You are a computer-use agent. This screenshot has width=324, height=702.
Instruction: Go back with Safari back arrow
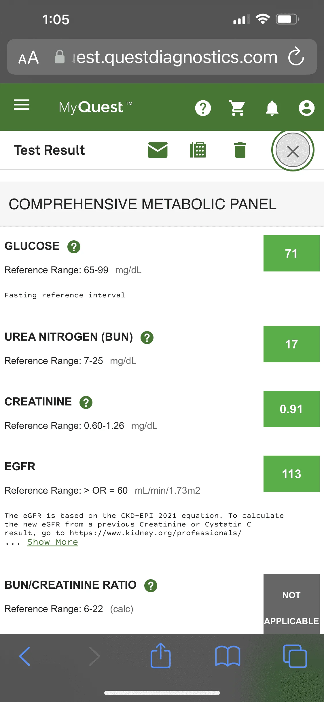[x=25, y=656]
